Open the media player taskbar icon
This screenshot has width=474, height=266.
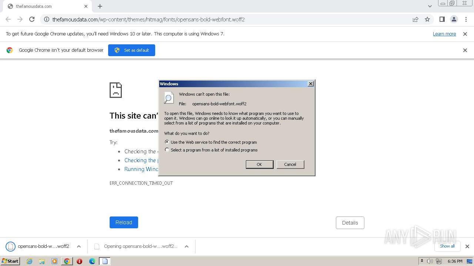tap(54, 261)
